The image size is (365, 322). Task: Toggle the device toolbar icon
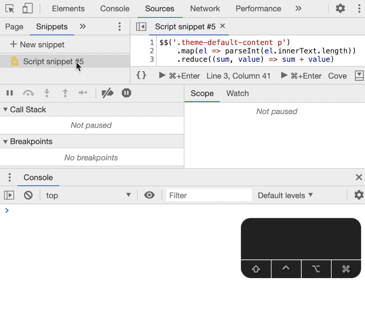pyautogui.click(x=27, y=9)
